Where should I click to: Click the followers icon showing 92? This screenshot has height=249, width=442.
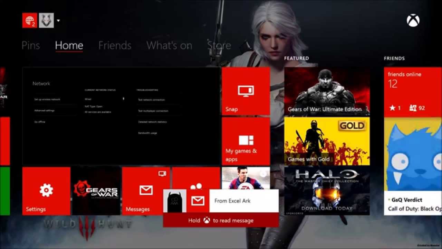point(417,108)
